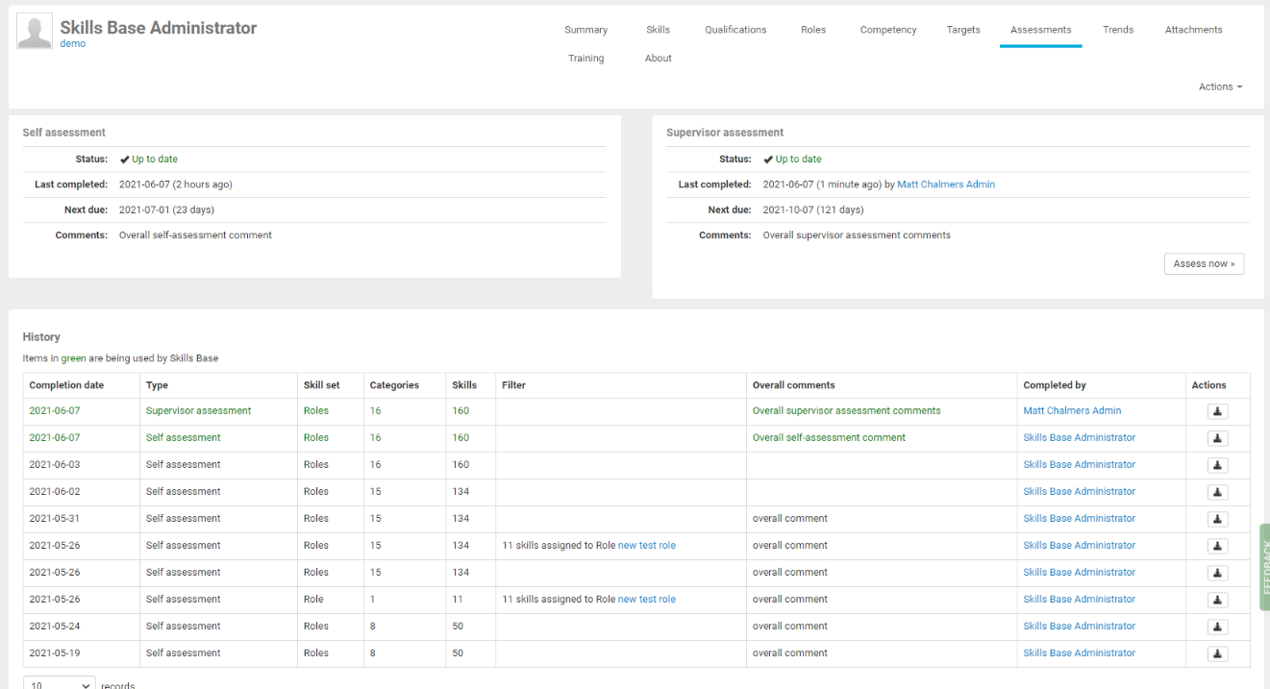Click the user profile avatar picture
The width and height of the screenshot is (1270, 689).
coord(35,33)
